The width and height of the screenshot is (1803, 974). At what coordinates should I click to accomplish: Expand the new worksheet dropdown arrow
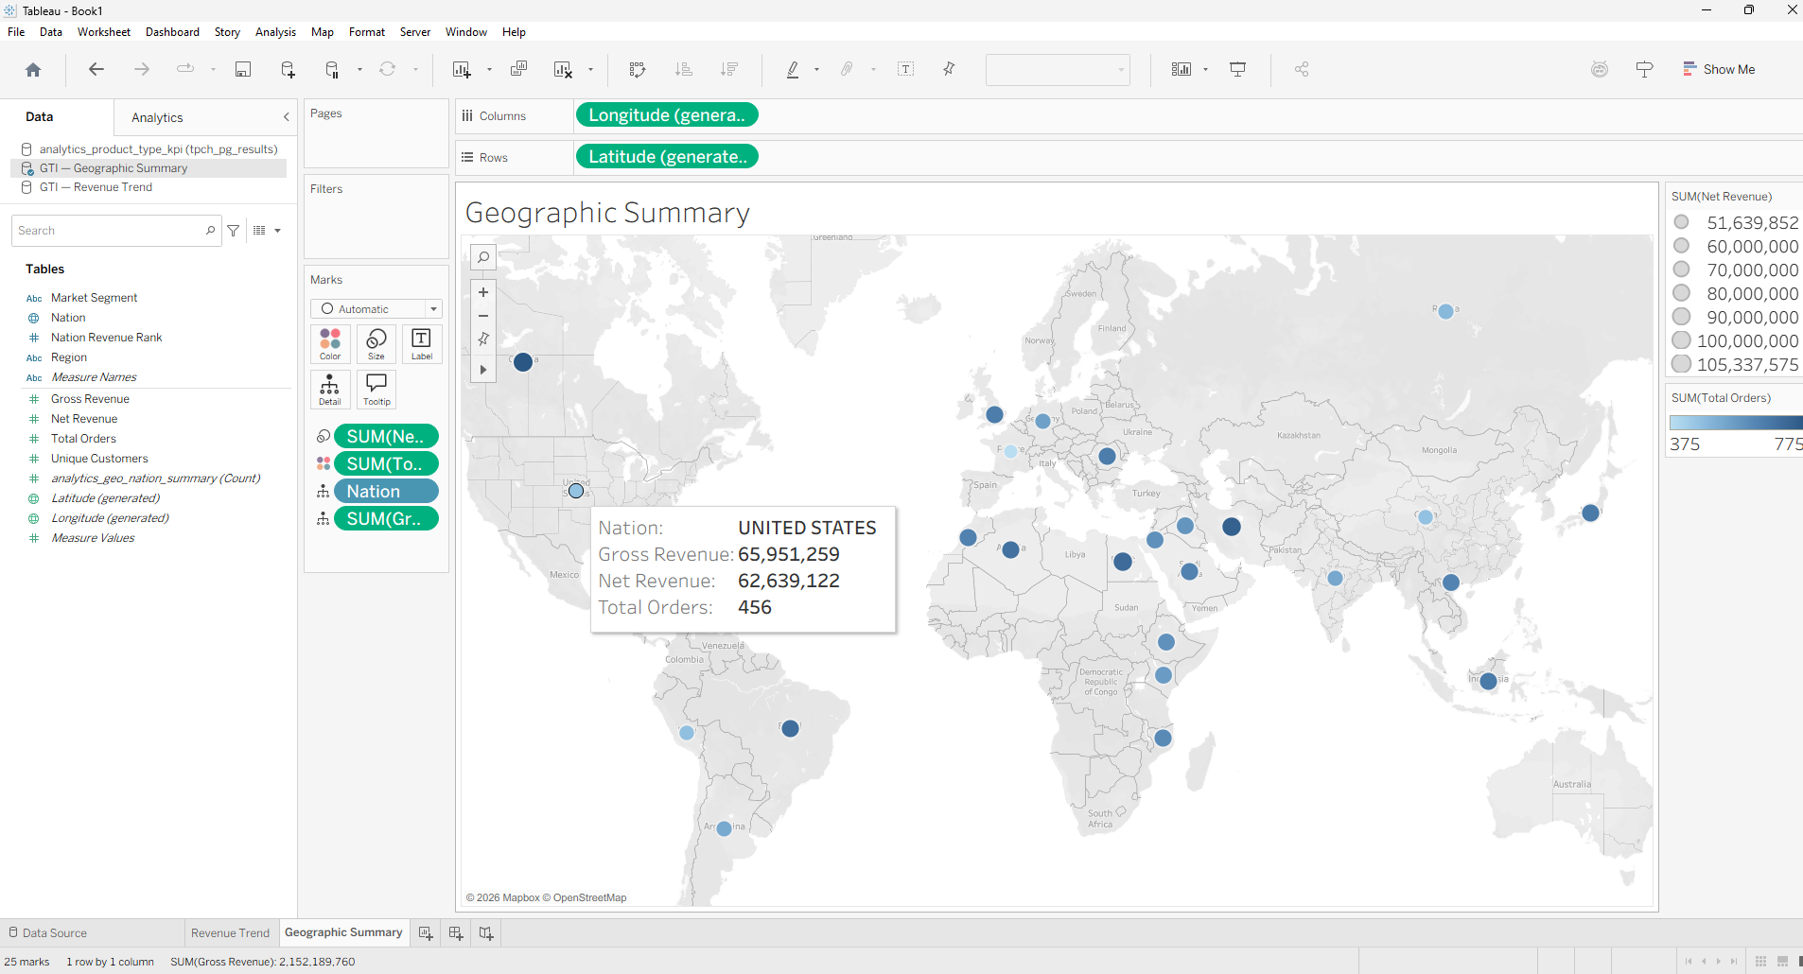tap(489, 69)
